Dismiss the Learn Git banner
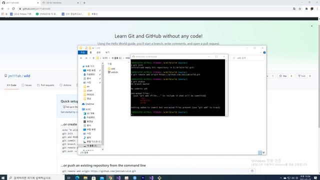The image size is (320, 180). point(311,26)
